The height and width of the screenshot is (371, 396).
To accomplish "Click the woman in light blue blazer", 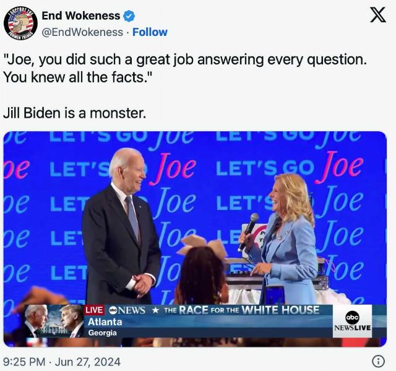I will point(284,239).
